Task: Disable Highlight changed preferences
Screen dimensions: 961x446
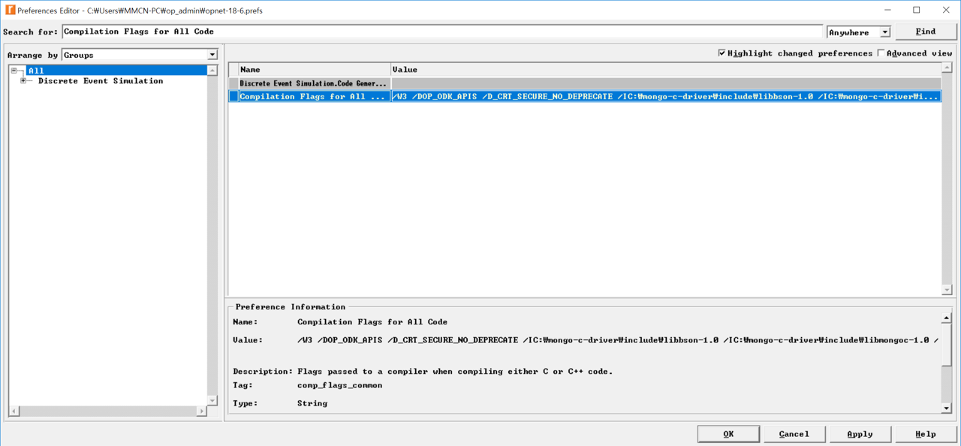Action: [x=722, y=53]
